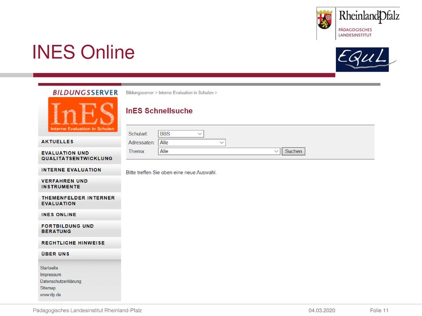Visit the www.rlp.de link

50,295
